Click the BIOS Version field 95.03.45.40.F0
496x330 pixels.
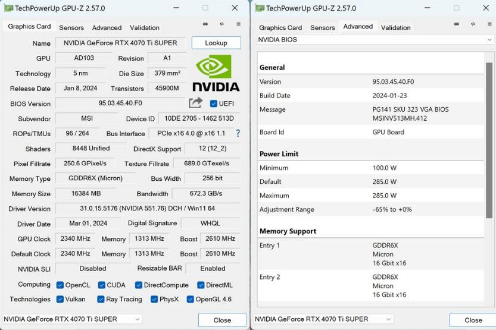[x=120, y=103]
